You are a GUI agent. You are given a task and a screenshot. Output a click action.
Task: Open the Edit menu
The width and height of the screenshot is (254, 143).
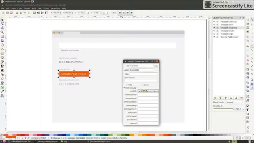8,8
